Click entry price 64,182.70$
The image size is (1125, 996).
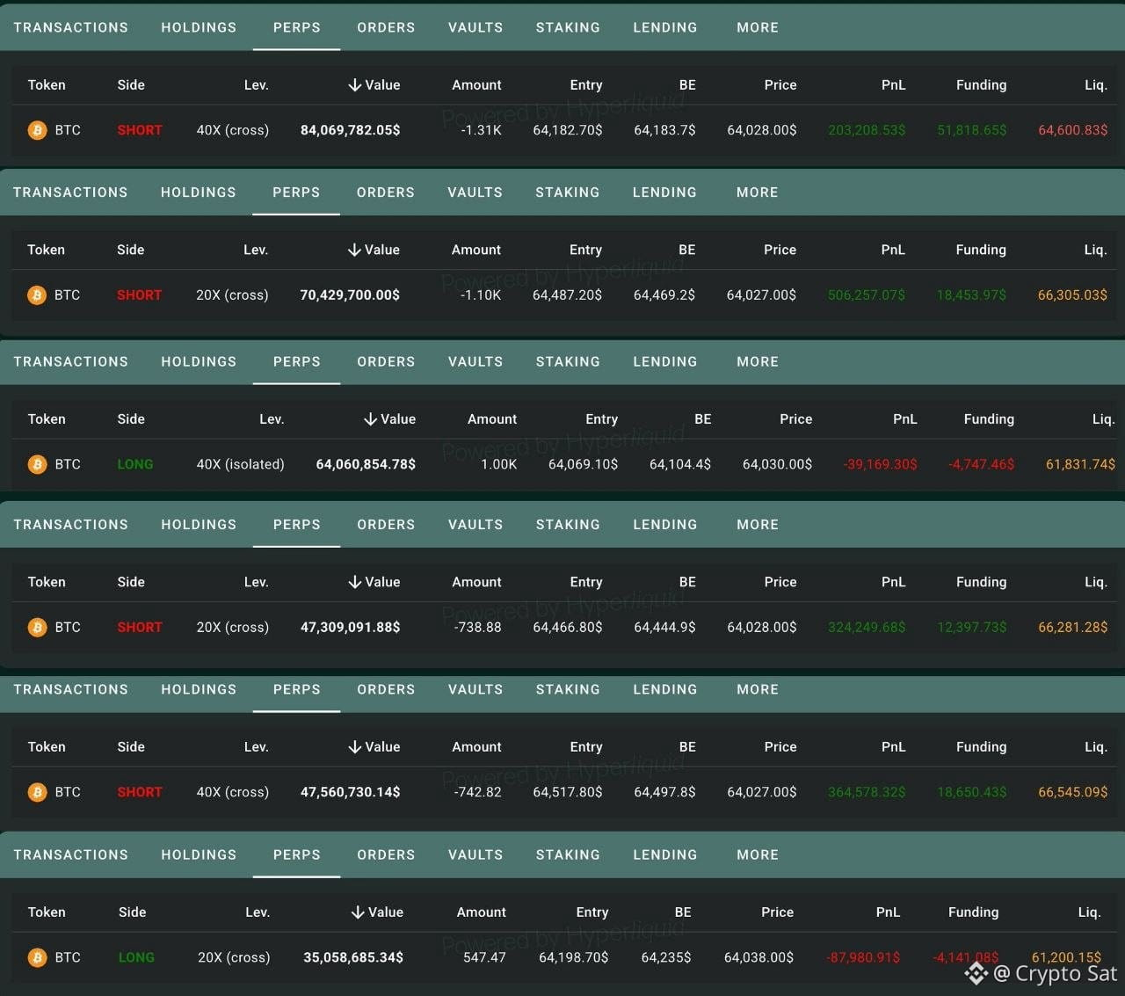tap(568, 130)
